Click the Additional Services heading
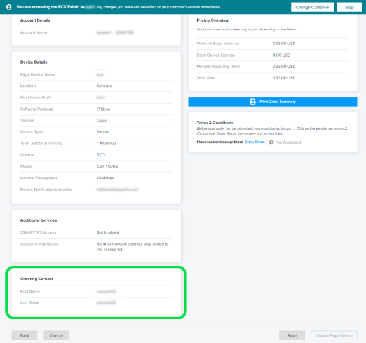Screen dimensions: 366x343 coord(38,220)
